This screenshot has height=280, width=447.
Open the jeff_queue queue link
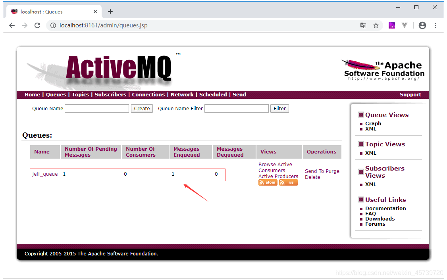45,174
